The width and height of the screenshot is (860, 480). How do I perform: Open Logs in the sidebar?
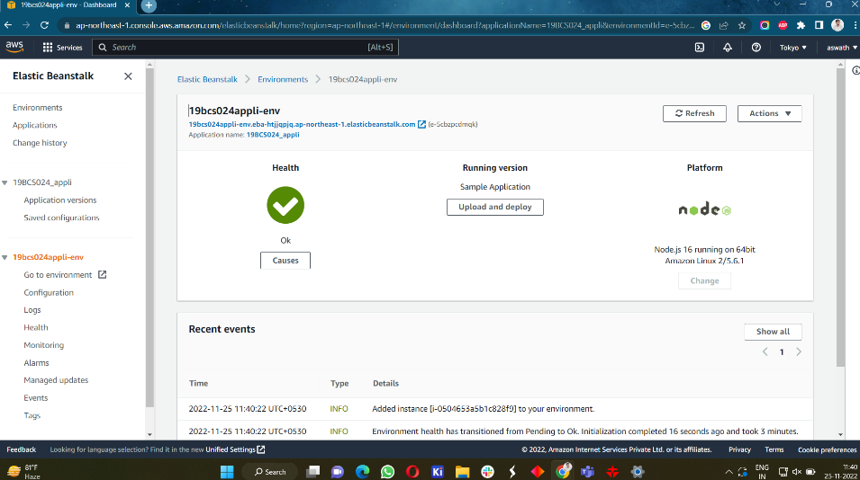32,310
